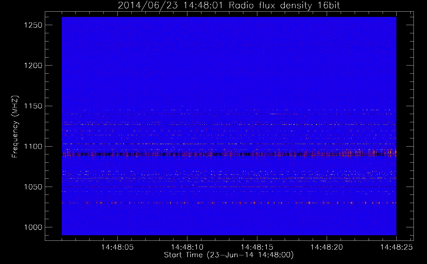Click the 1100 frequency tick label

pos(33,147)
